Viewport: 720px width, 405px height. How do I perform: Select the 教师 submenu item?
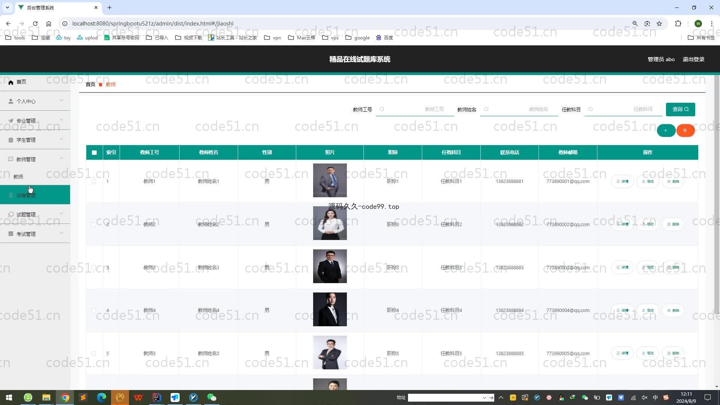click(x=35, y=177)
